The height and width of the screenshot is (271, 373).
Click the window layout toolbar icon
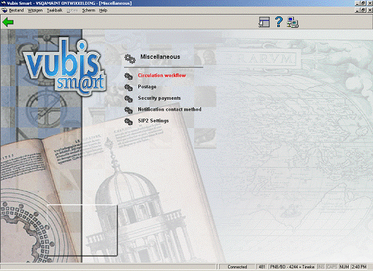[264, 22]
